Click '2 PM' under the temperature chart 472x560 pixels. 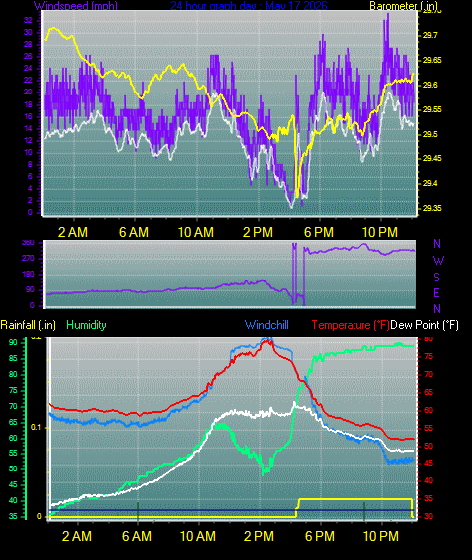pyautogui.click(x=259, y=536)
